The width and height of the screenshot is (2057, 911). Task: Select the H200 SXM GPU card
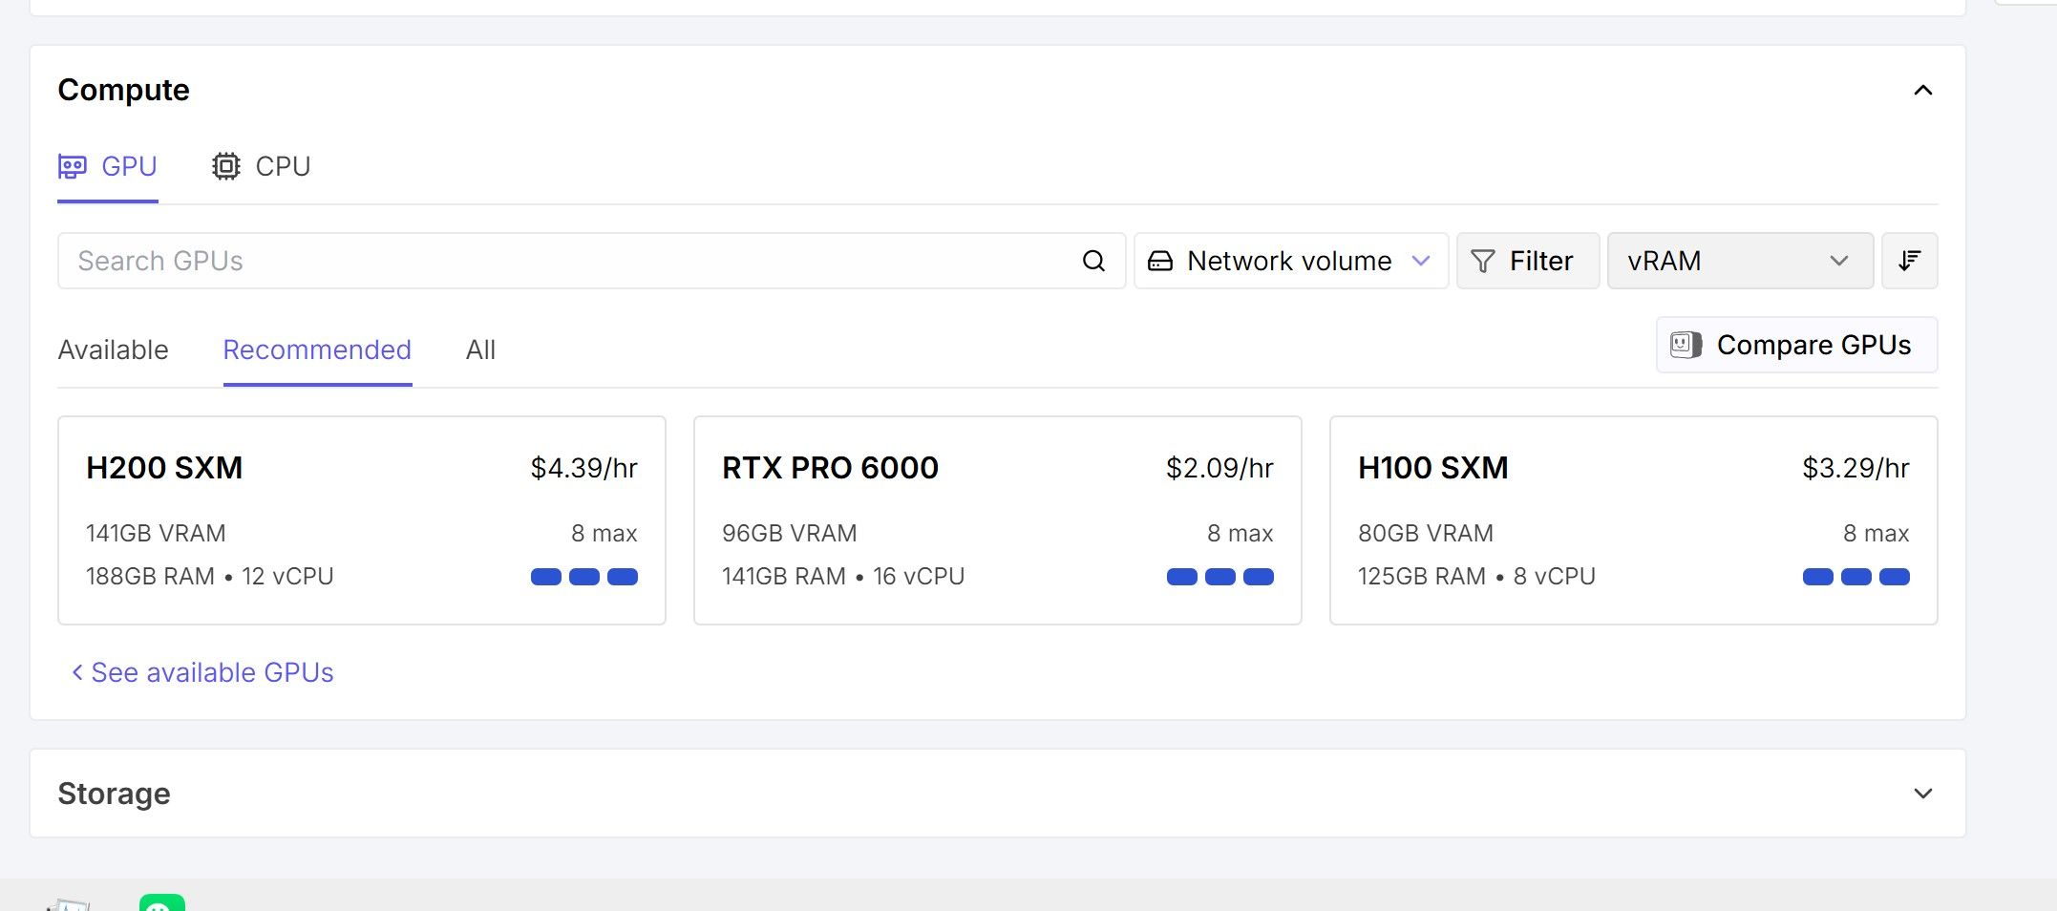point(362,520)
